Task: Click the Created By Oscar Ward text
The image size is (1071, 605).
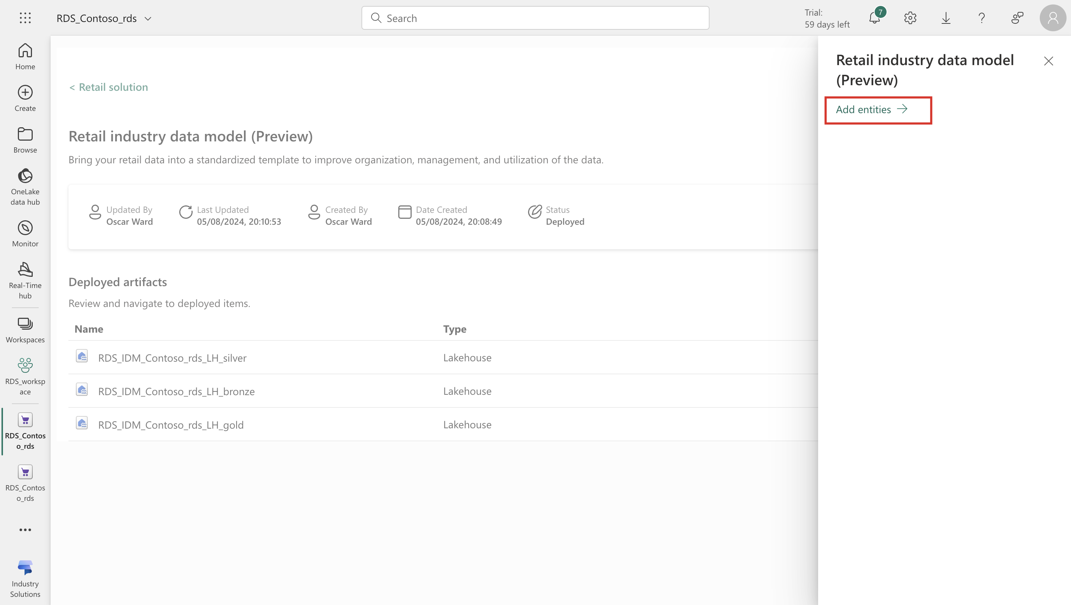Action: pyautogui.click(x=348, y=215)
